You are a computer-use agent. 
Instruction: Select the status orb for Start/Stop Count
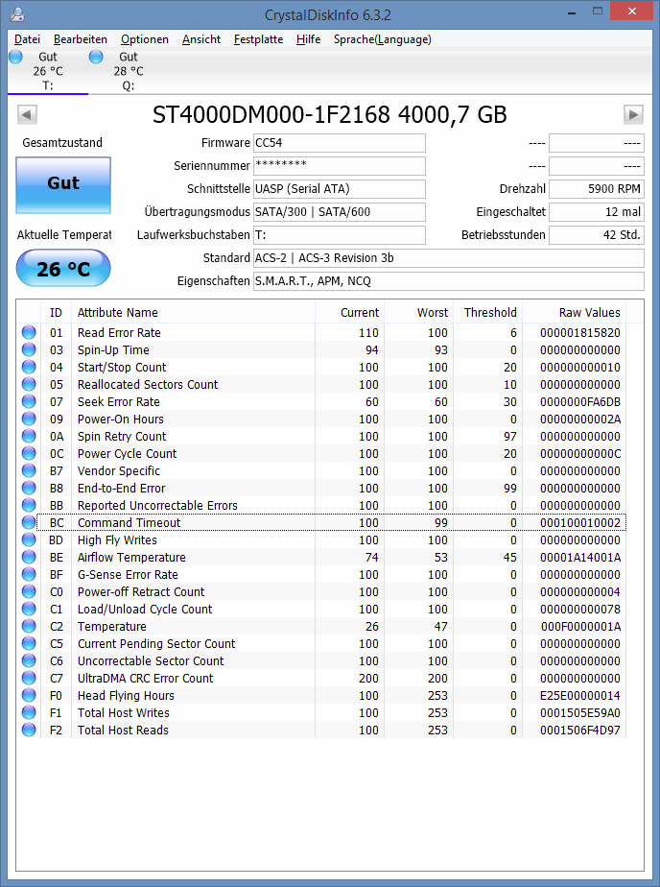(29, 367)
